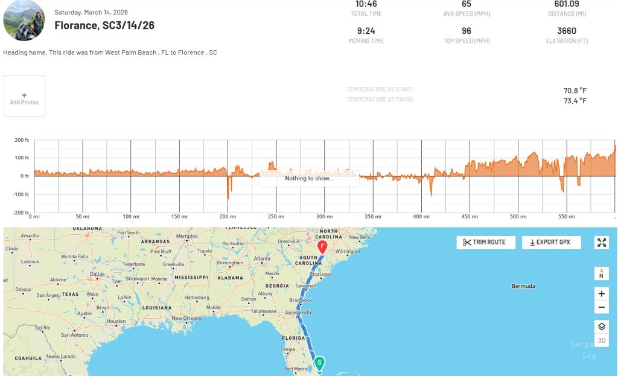Image resolution: width=618 pixels, height=376 pixels.
Task: Export the ride as GPX
Action: (x=551, y=243)
